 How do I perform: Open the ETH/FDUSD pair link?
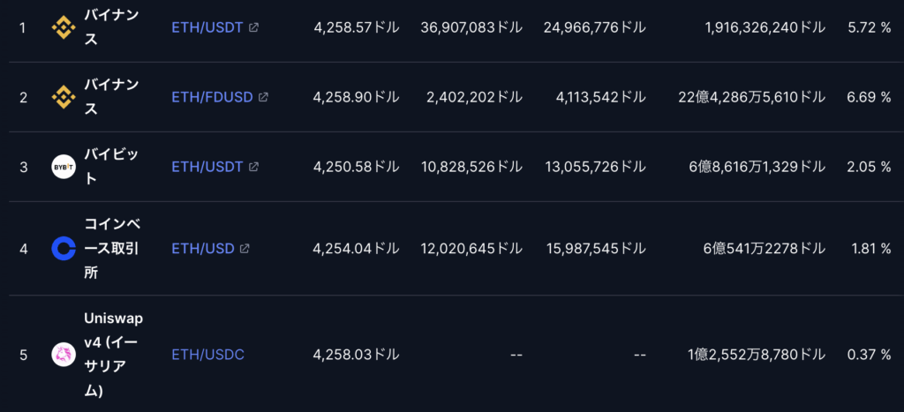(212, 97)
